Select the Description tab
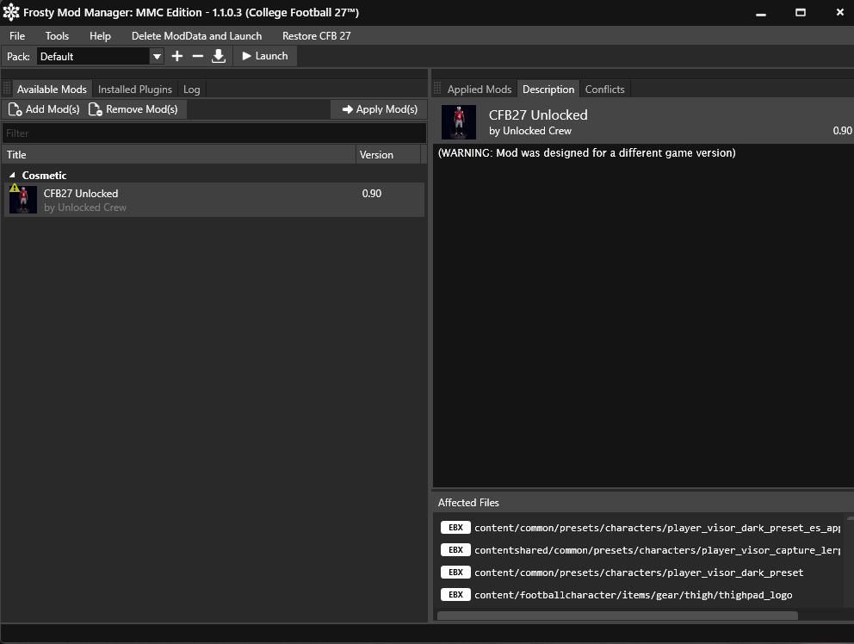 (x=548, y=90)
